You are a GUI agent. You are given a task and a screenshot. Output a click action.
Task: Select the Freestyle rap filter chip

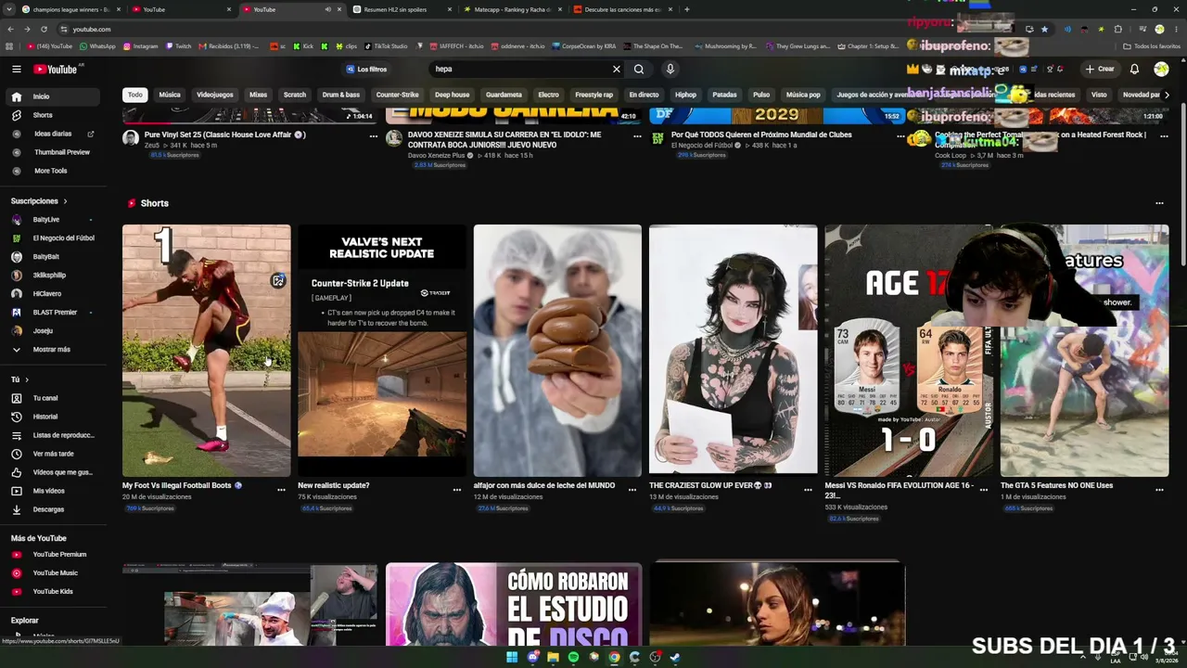click(x=593, y=95)
